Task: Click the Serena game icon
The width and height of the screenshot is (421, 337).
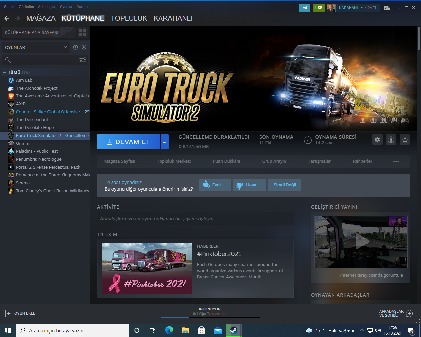Action: click(11, 183)
